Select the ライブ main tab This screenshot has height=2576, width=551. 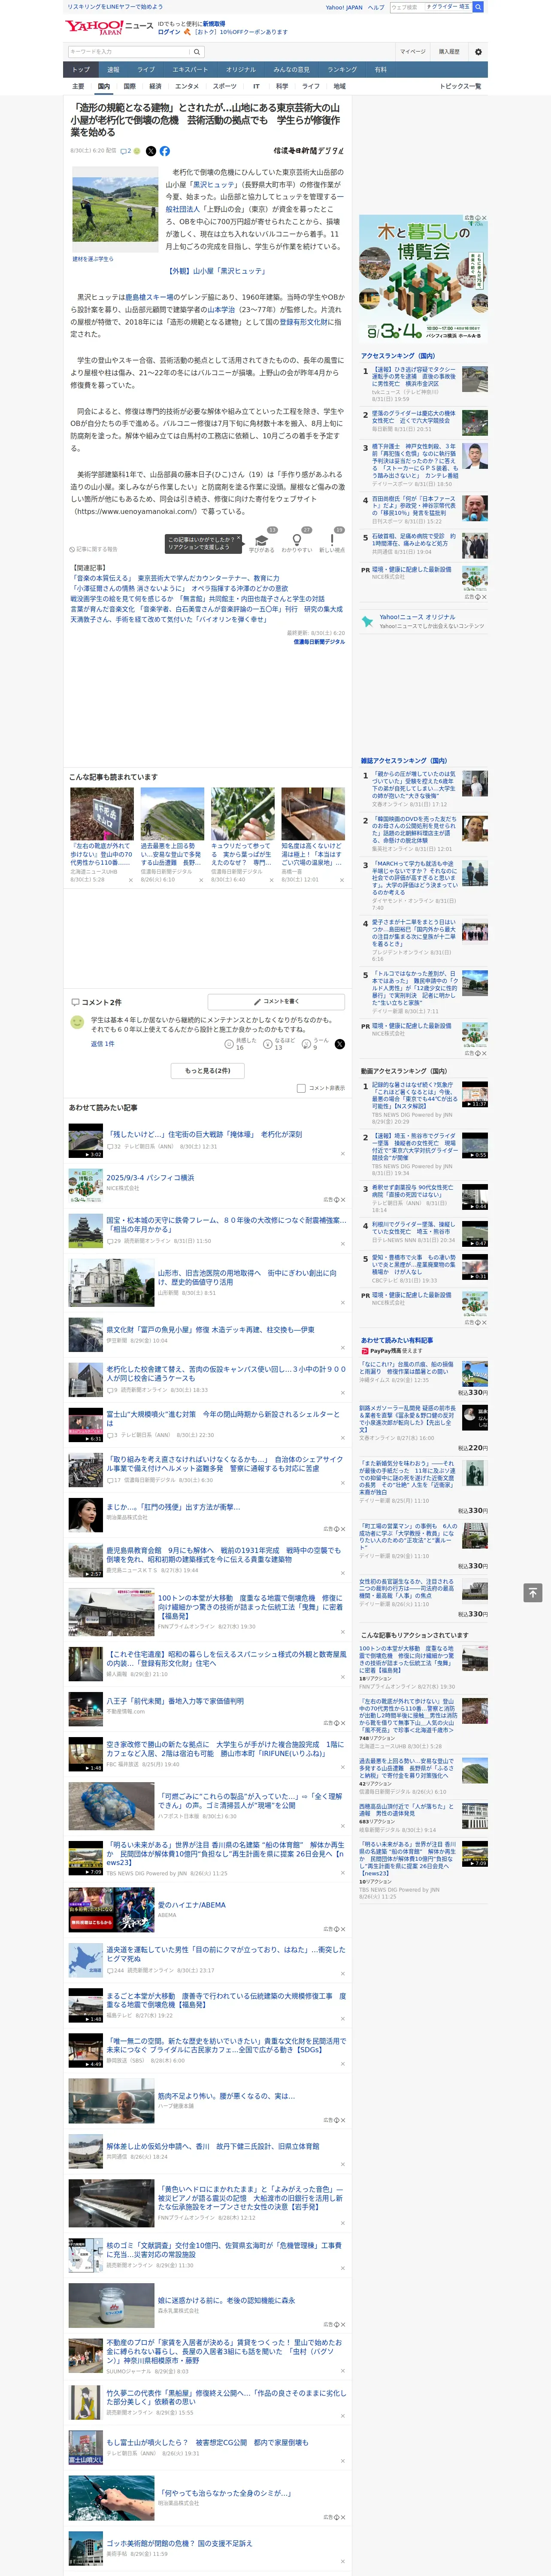click(x=146, y=70)
